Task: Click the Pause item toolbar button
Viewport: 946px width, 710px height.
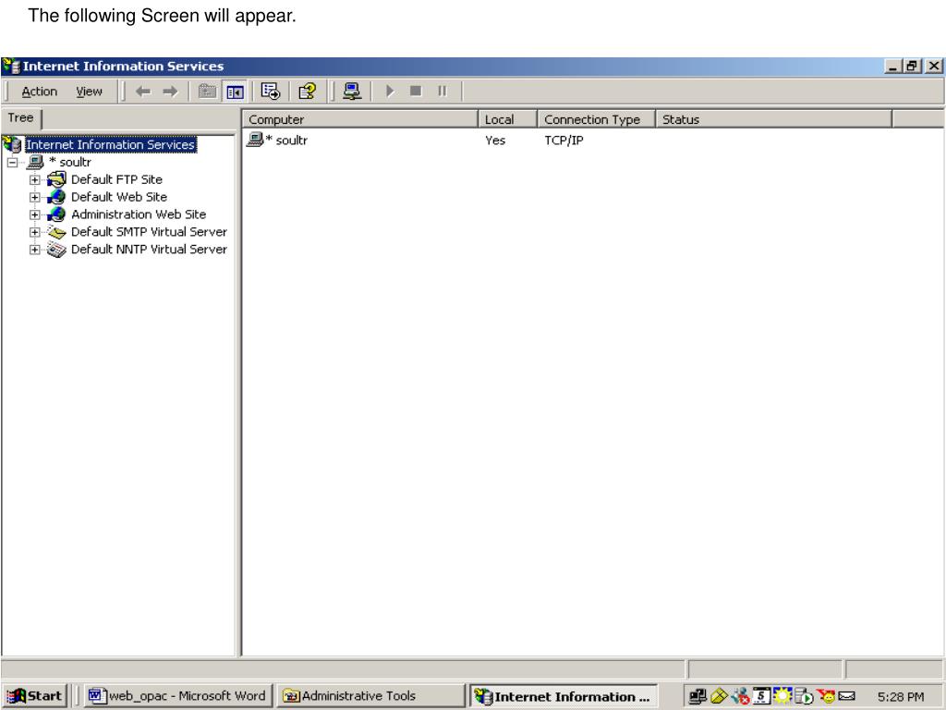Action: tap(443, 92)
